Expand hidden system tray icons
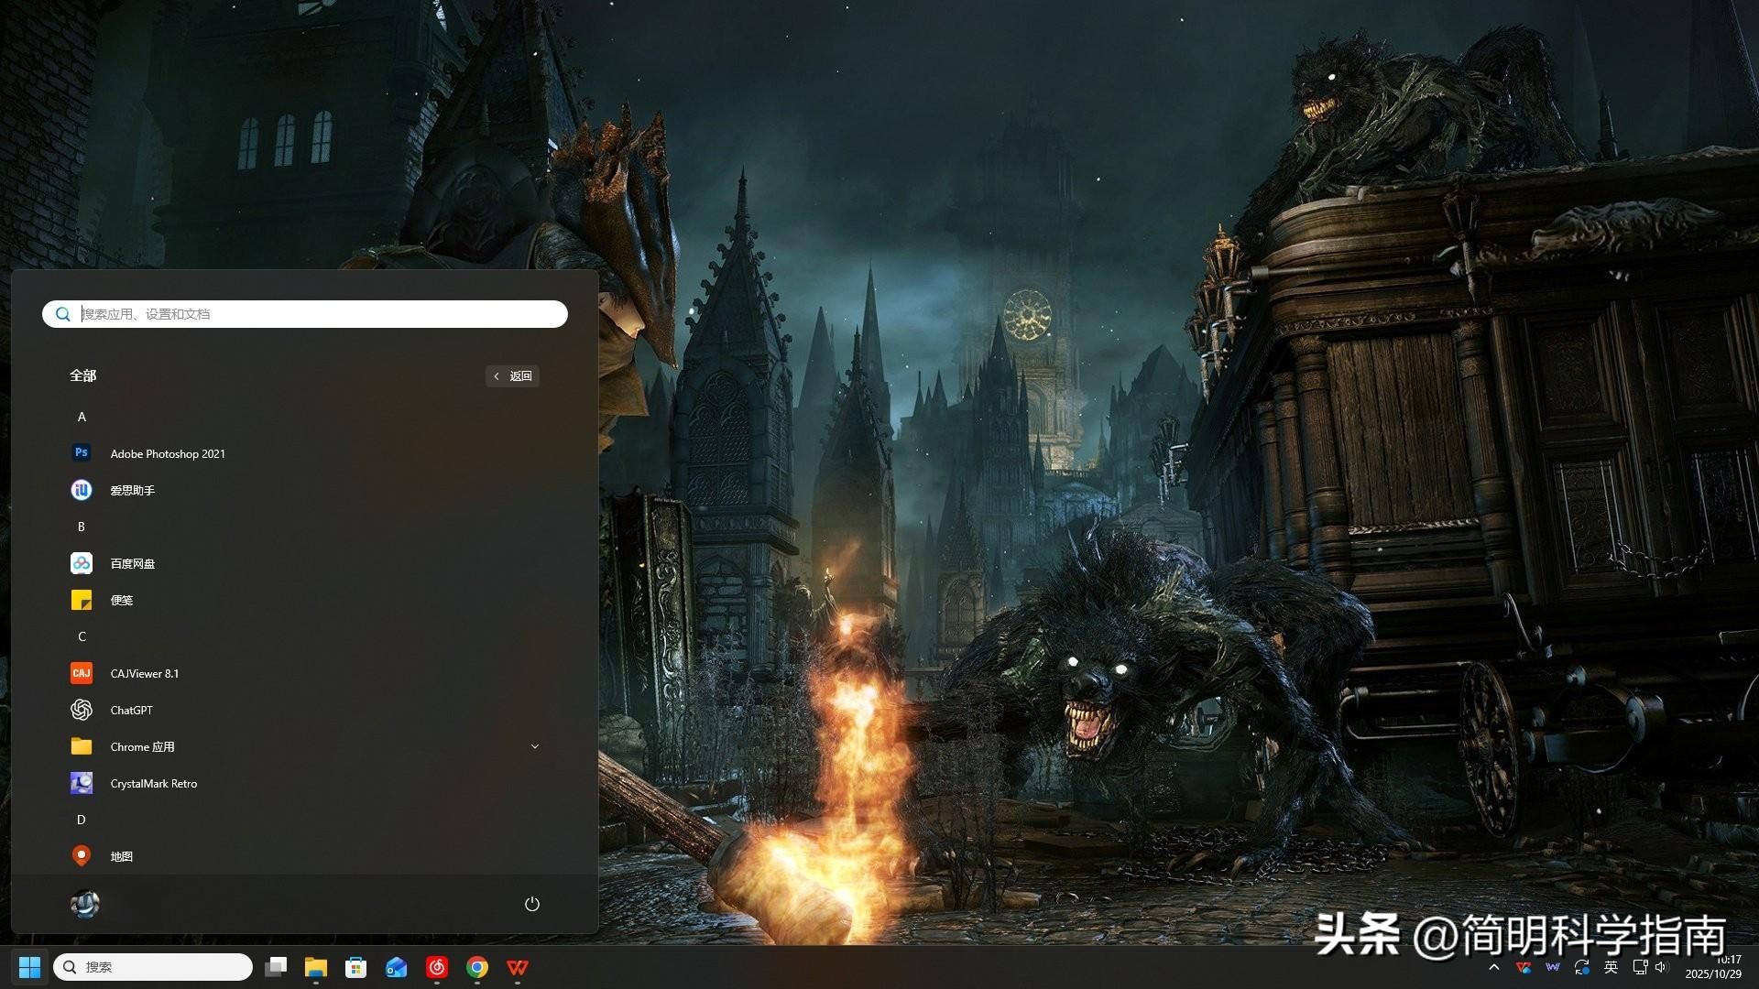 pos(1493,968)
